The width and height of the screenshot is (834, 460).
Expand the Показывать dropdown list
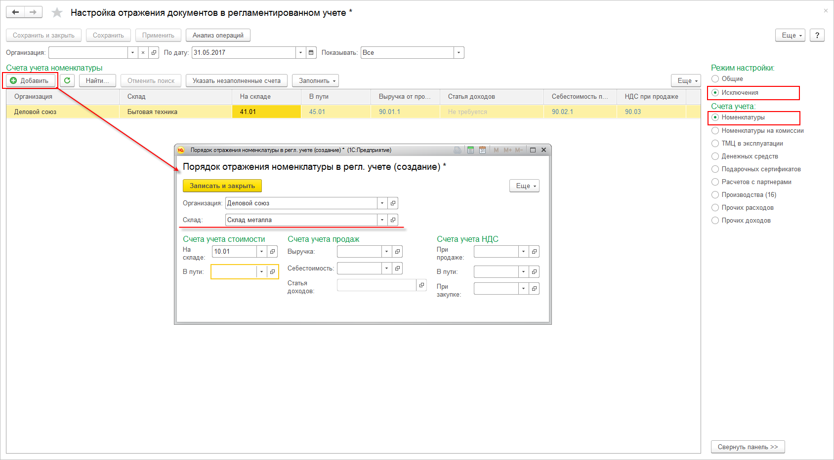pyautogui.click(x=459, y=52)
